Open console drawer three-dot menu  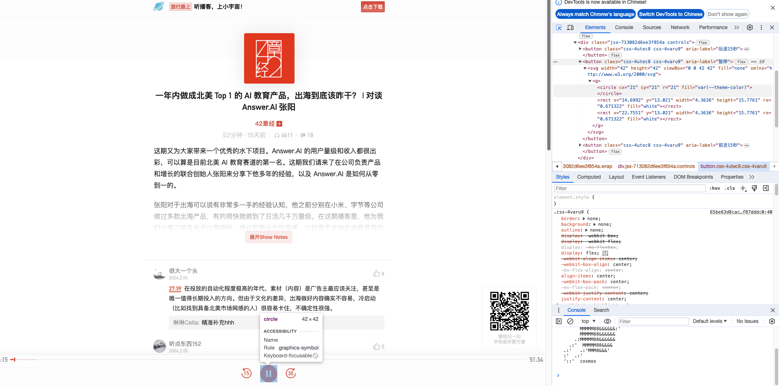pyautogui.click(x=558, y=310)
